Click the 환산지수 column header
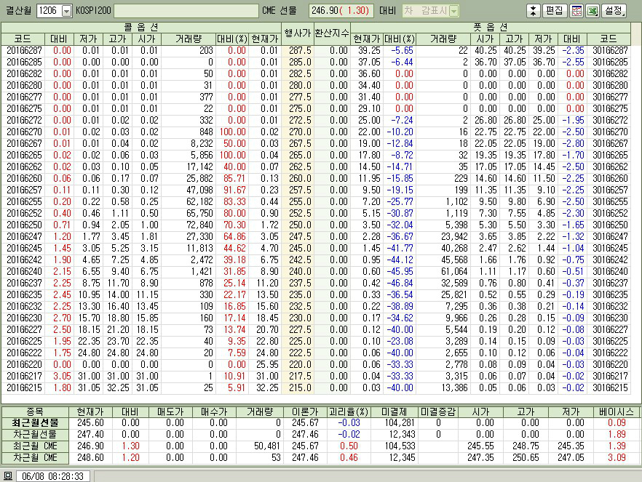The width and height of the screenshot is (642, 482). (332, 33)
